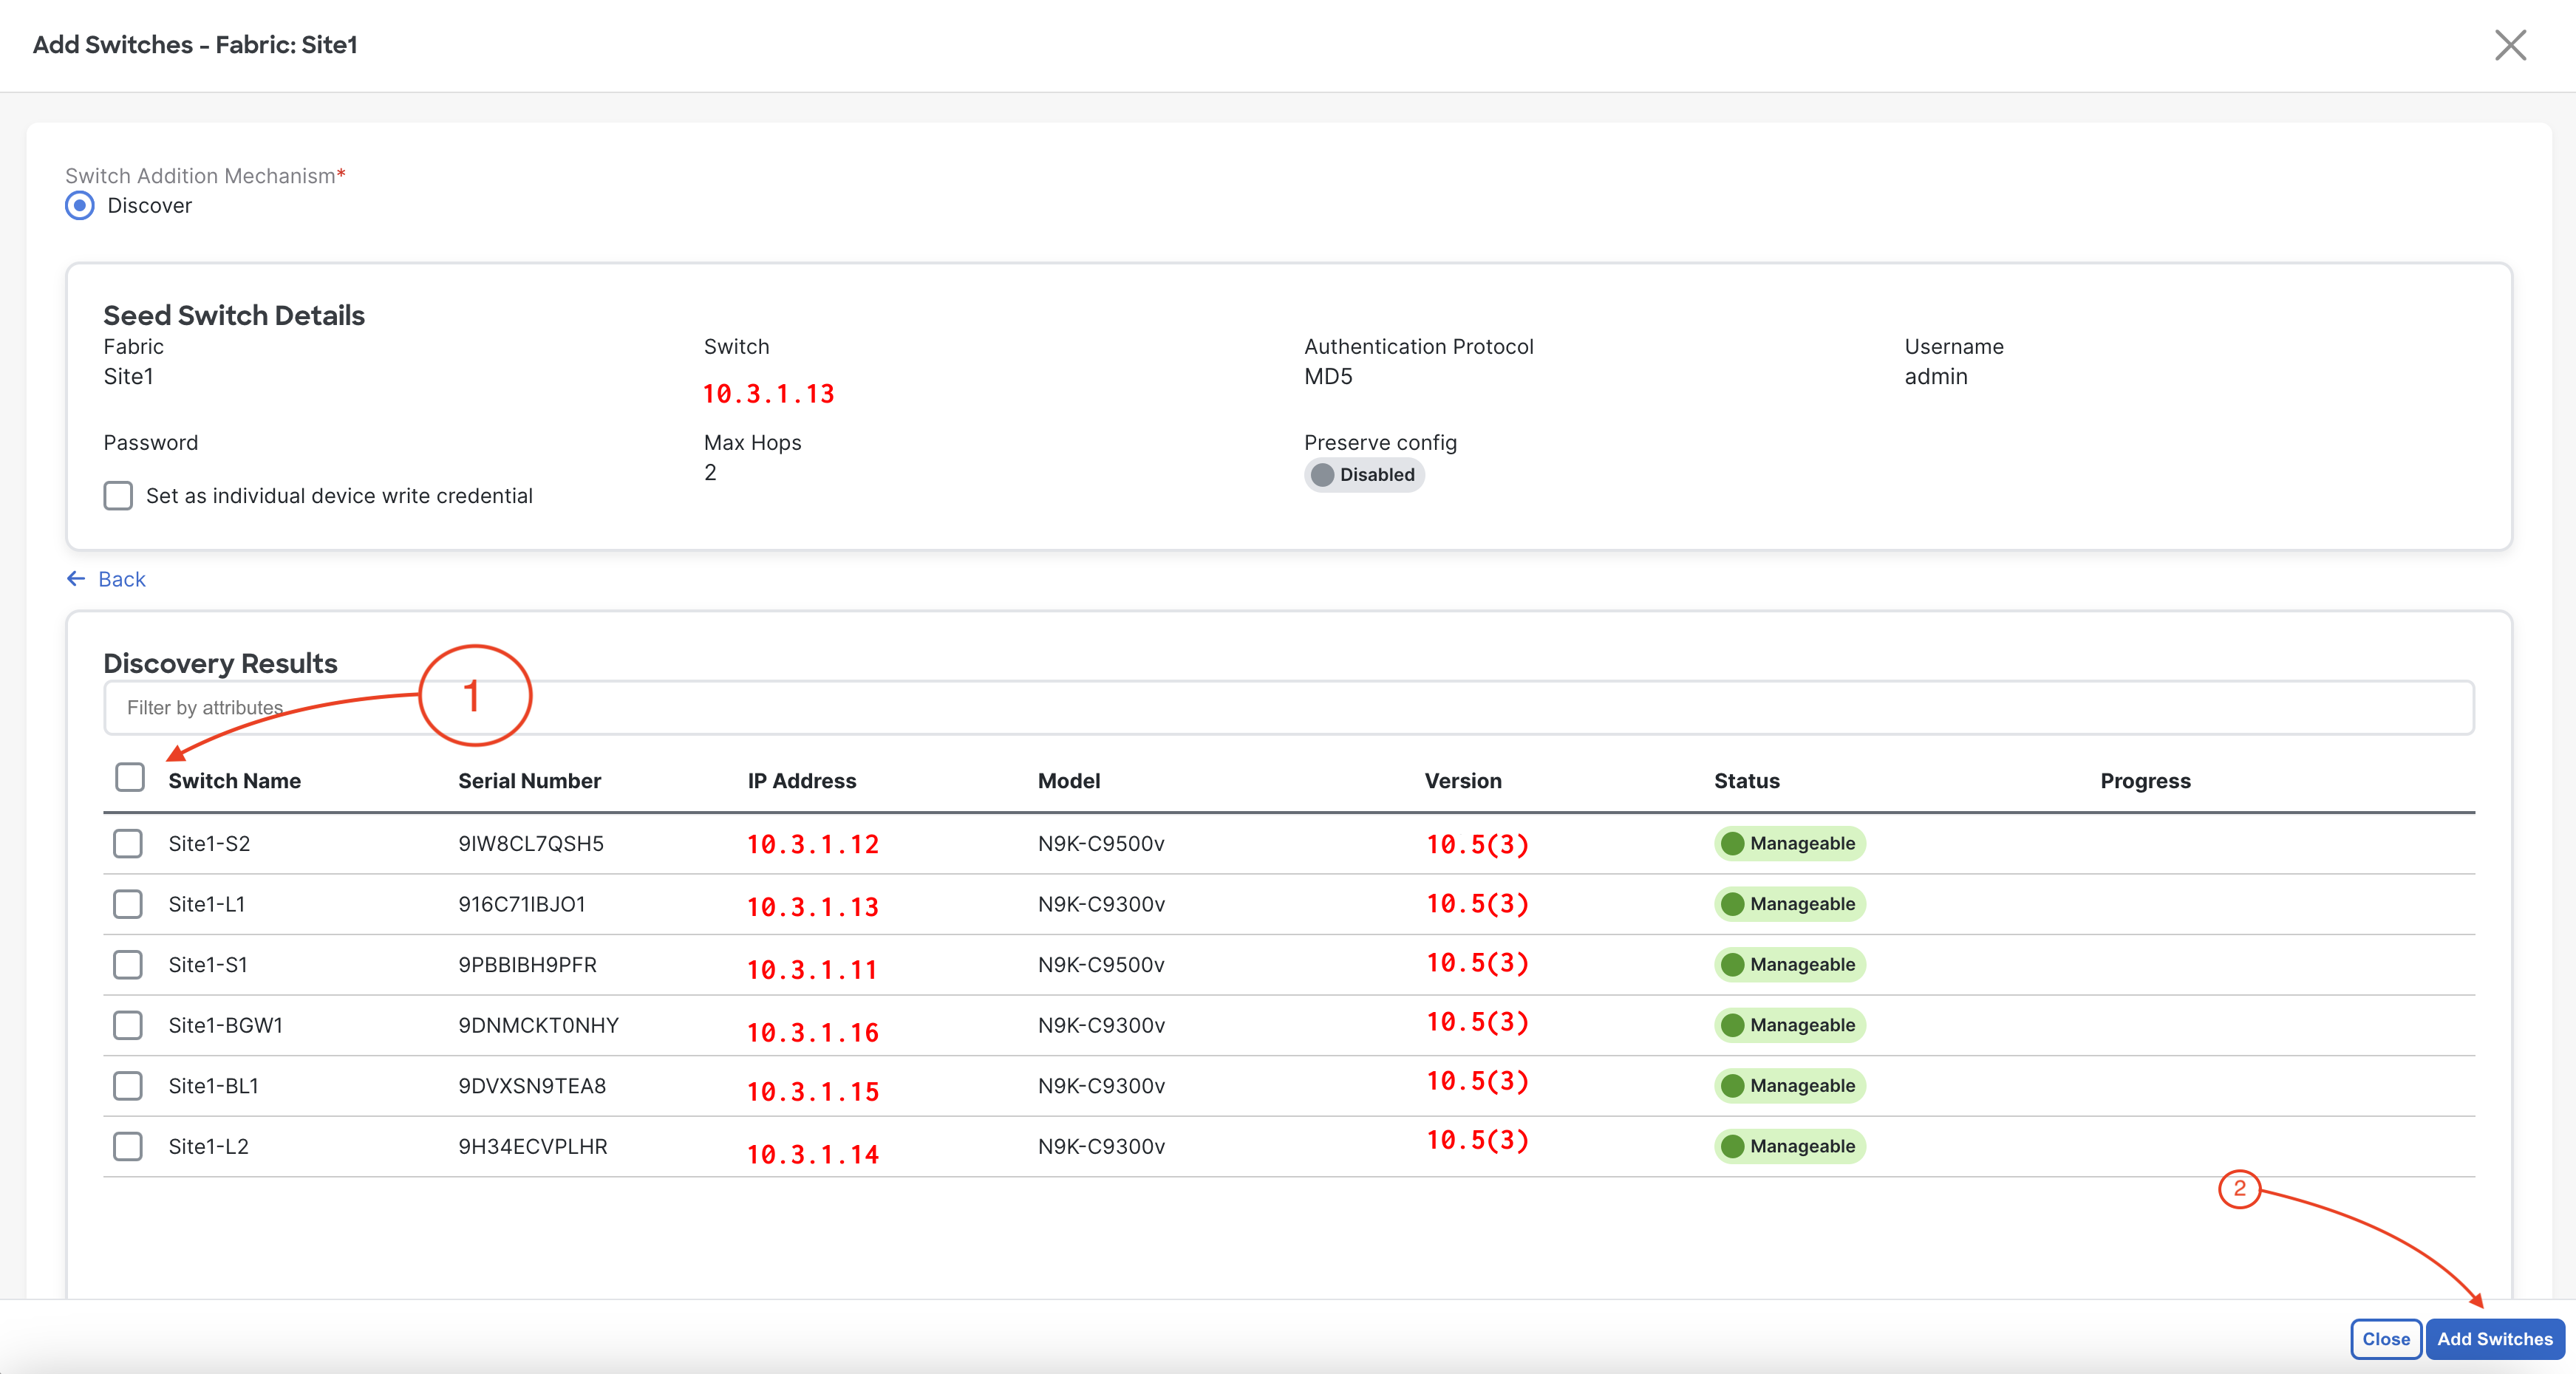Image resolution: width=2576 pixels, height=1374 pixels.
Task: Mark the Site1-L2 checkbox
Action: [128, 1146]
